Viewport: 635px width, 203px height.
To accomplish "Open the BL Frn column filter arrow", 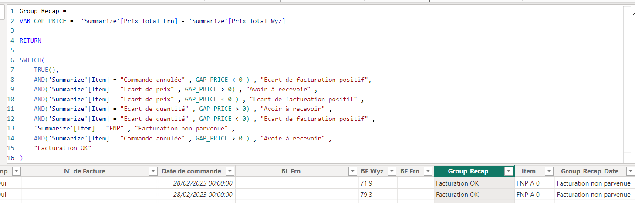I will point(353,171).
